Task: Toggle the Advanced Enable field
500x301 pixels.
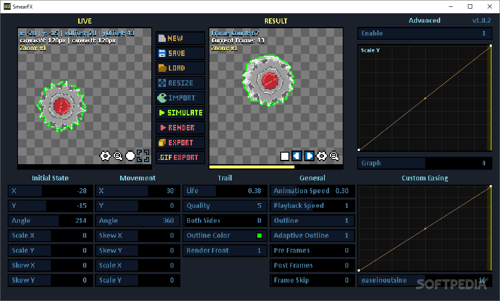Action: [x=425, y=33]
